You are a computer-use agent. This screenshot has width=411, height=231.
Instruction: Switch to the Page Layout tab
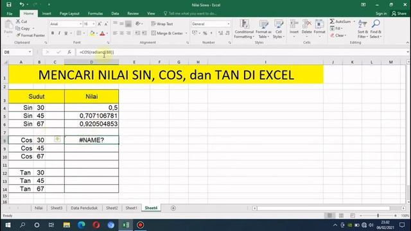click(x=69, y=13)
